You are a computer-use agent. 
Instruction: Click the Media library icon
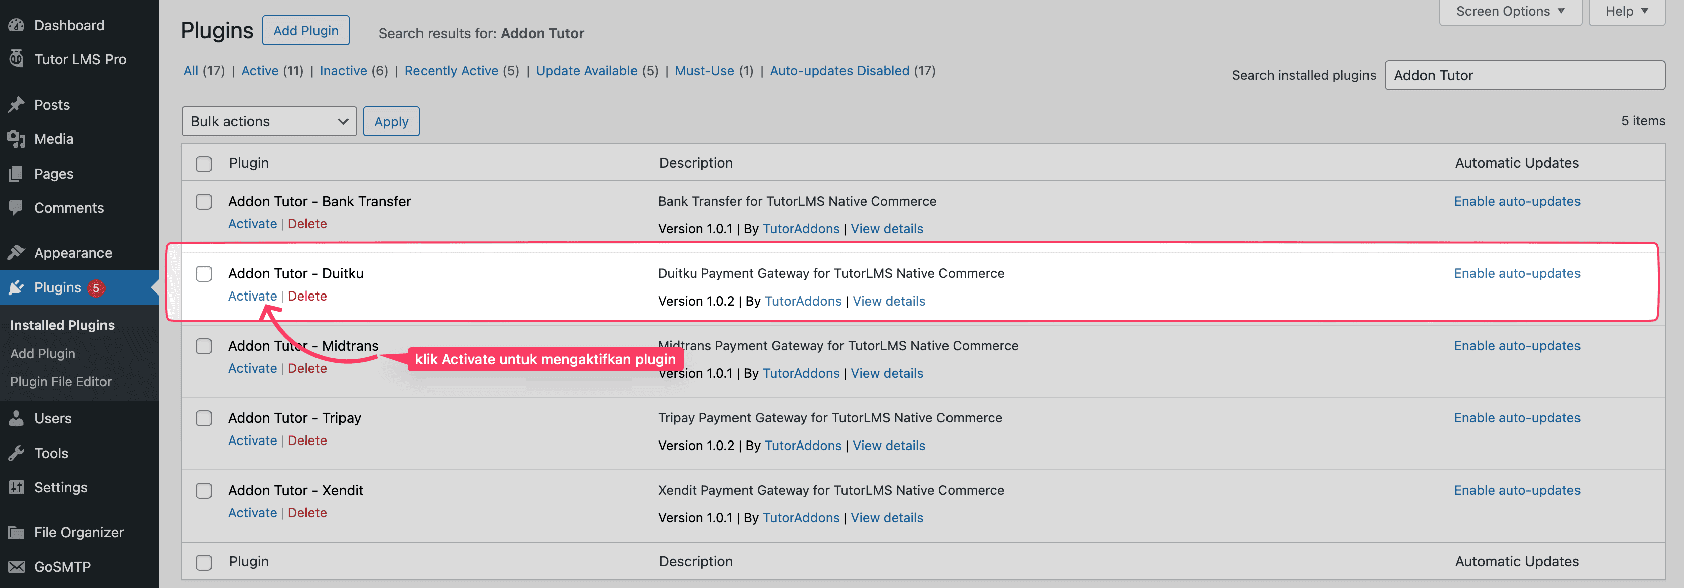[x=17, y=138]
